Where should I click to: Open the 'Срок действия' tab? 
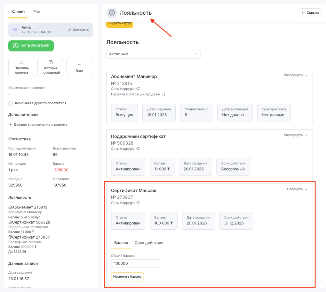[149, 243]
